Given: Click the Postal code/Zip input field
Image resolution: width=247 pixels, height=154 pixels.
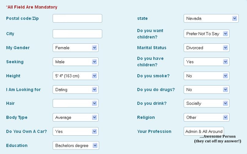Looking at the screenshot, I should (77, 18).
